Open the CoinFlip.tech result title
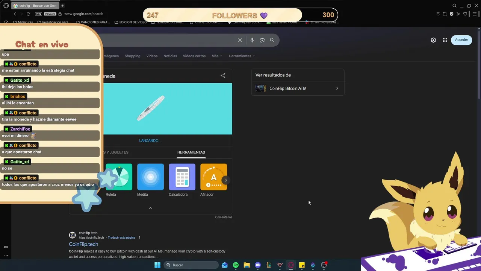 click(x=83, y=244)
